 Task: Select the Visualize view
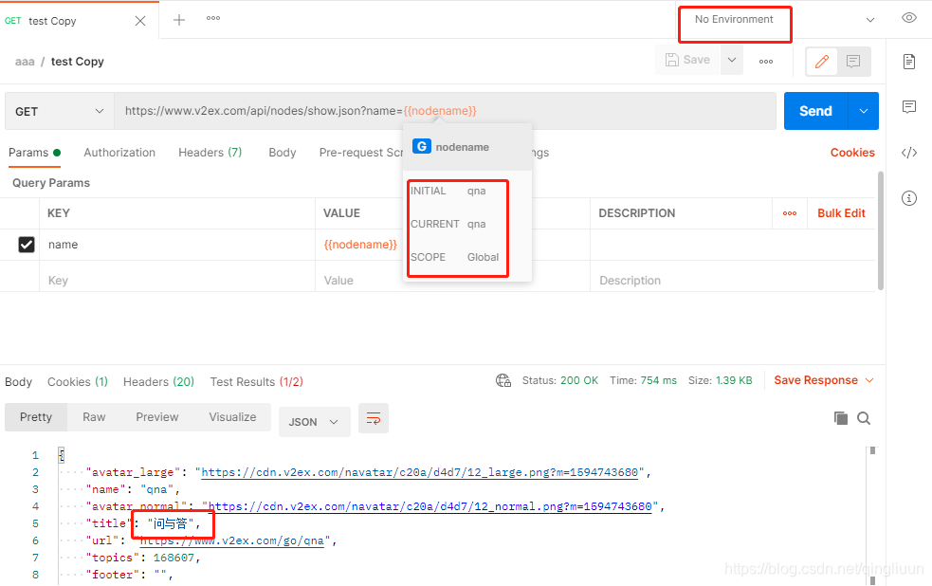point(232,417)
